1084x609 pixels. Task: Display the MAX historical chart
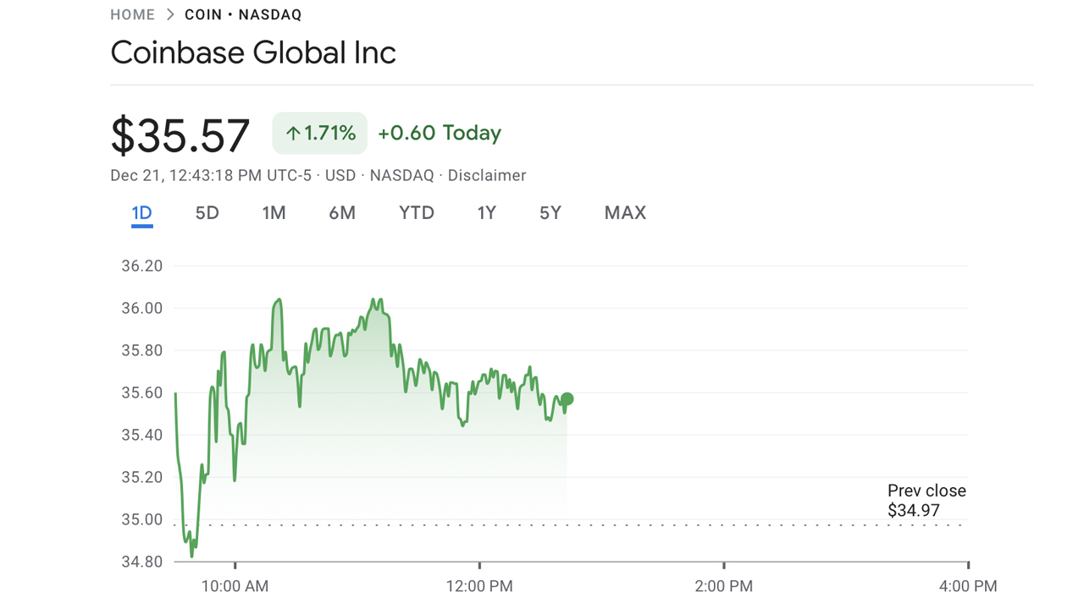click(625, 213)
